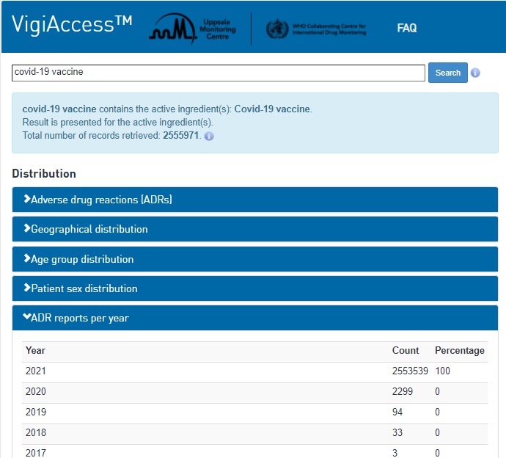Click total records number 2555971
The width and height of the screenshot is (506, 458).
point(180,135)
